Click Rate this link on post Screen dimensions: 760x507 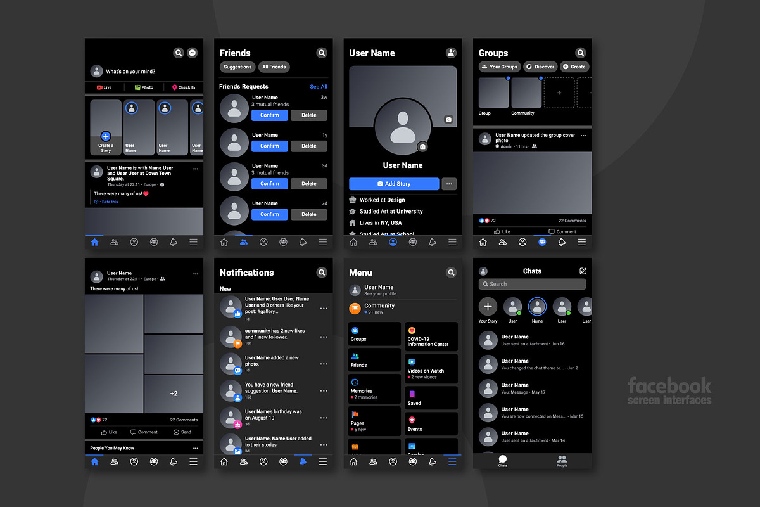[106, 202]
